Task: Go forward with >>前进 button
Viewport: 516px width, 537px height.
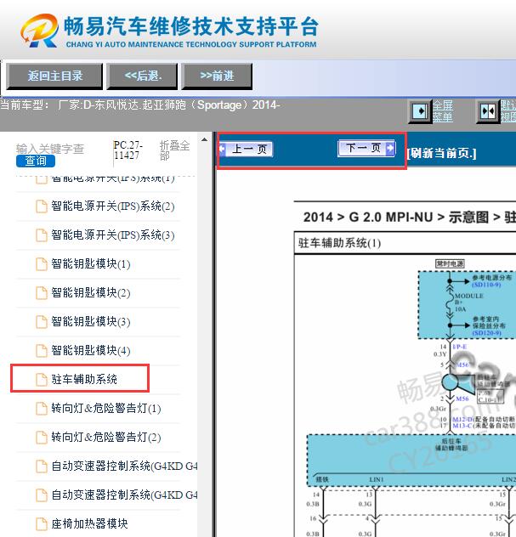Action: coord(217,76)
